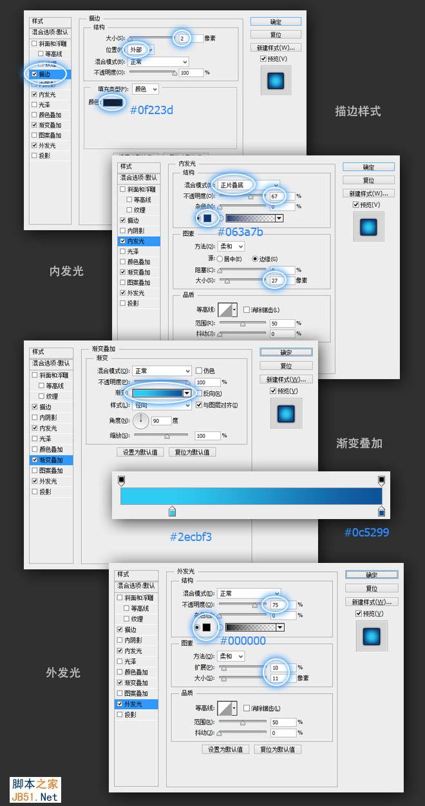Select the #2ecbf3 light blue color stop
This screenshot has height=806, width=425.
[172, 511]
